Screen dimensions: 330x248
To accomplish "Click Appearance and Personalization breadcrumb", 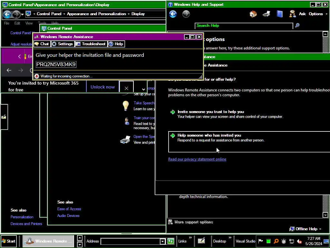I will [x=96, y=14].
